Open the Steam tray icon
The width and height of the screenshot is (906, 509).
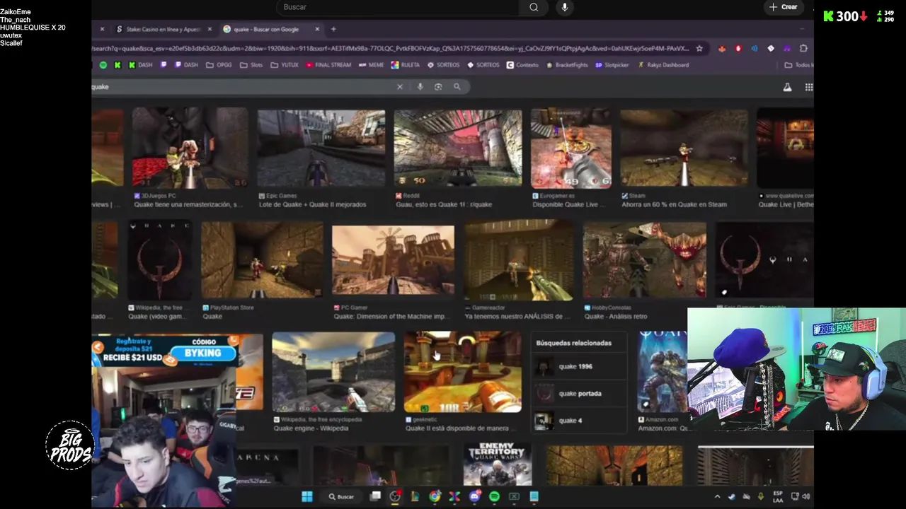(732, 496)
